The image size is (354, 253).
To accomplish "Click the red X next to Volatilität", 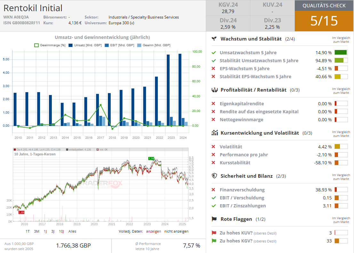I will coord(213,146).
